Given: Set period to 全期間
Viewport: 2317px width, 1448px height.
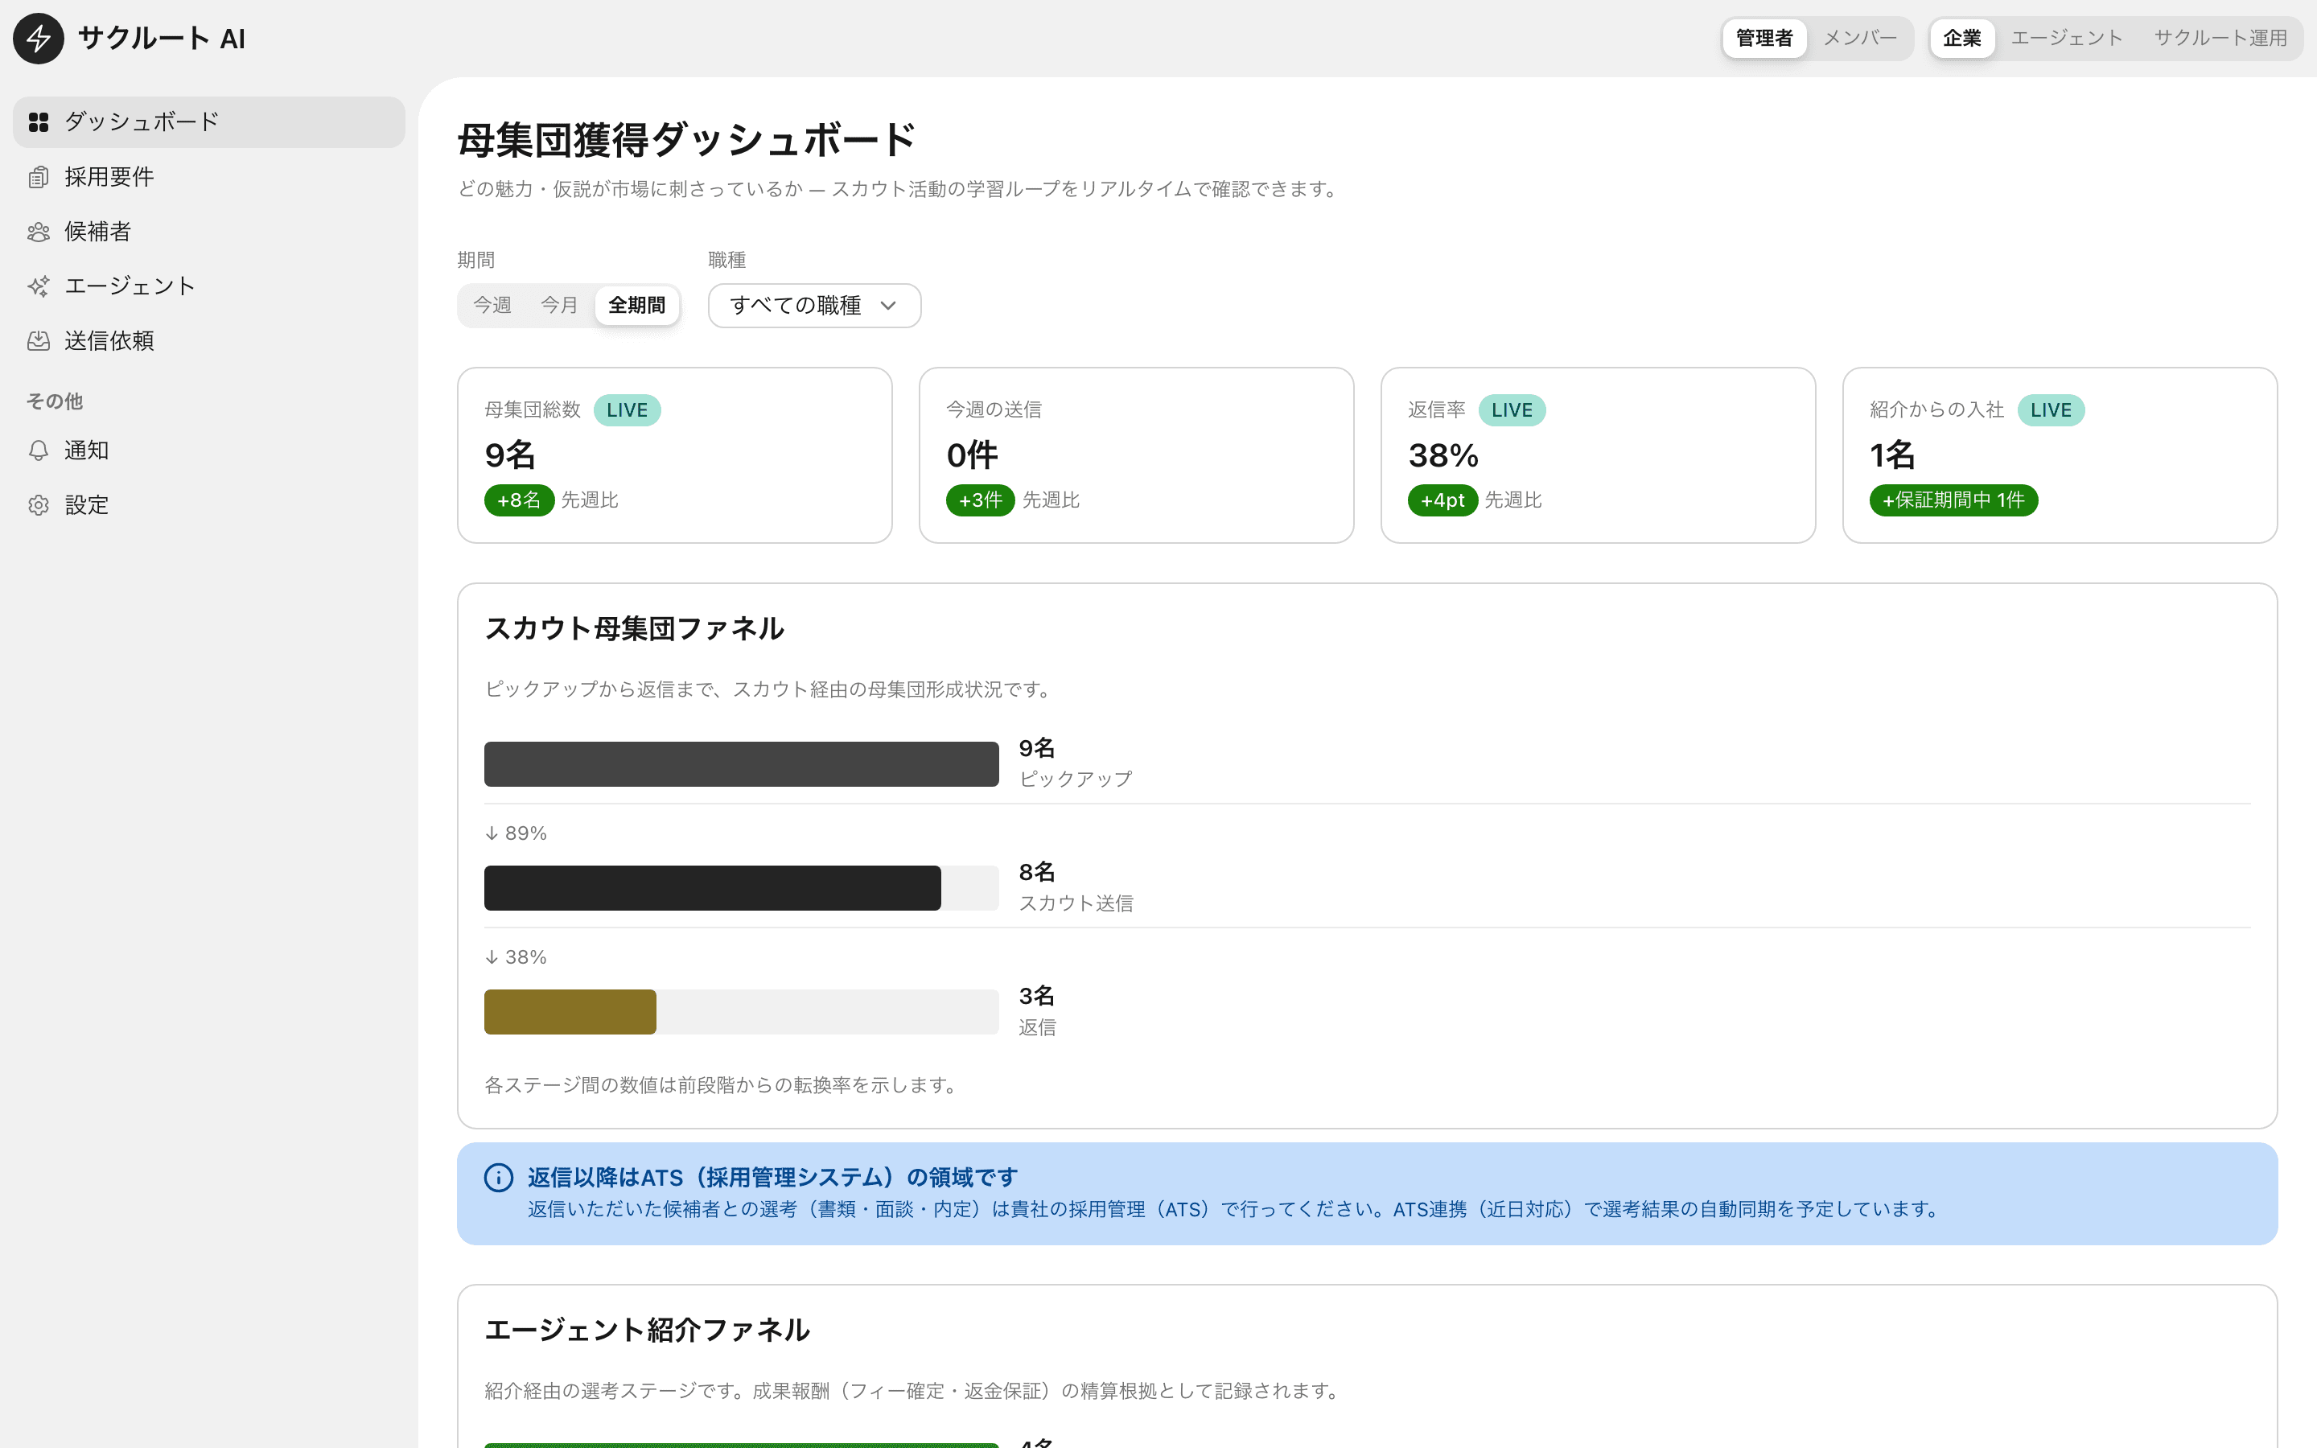Looking at the screenshot, I should (x=636, y=306).
